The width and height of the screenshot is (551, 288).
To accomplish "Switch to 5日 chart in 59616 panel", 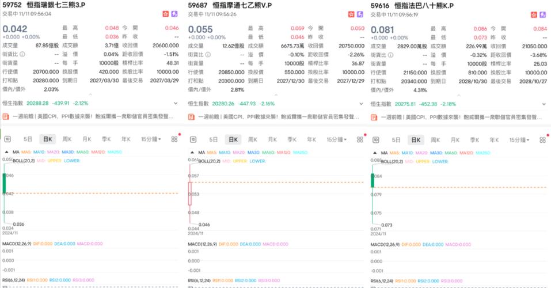I will click(x=396, y=140).
